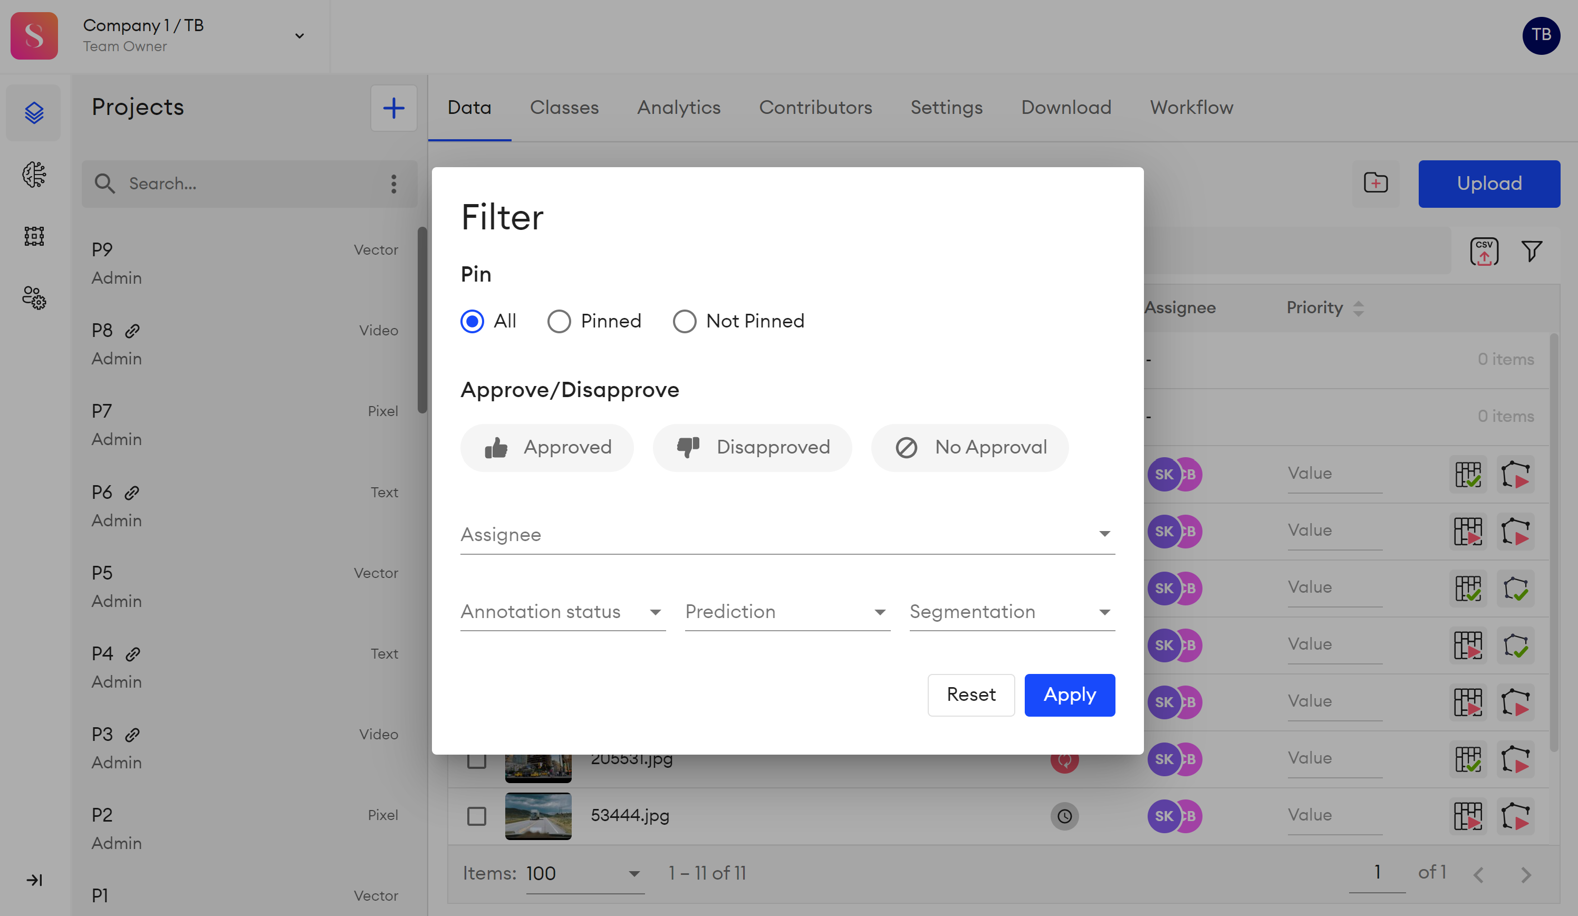Click the link icon next to P6

click(131, 493)
